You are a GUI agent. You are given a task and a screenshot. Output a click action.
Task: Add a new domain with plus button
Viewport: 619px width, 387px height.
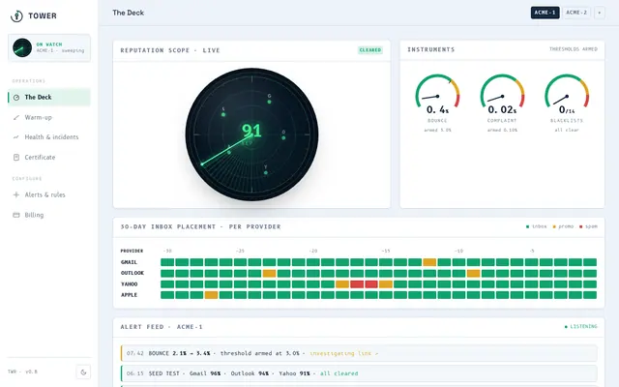(x=600, y=13)
